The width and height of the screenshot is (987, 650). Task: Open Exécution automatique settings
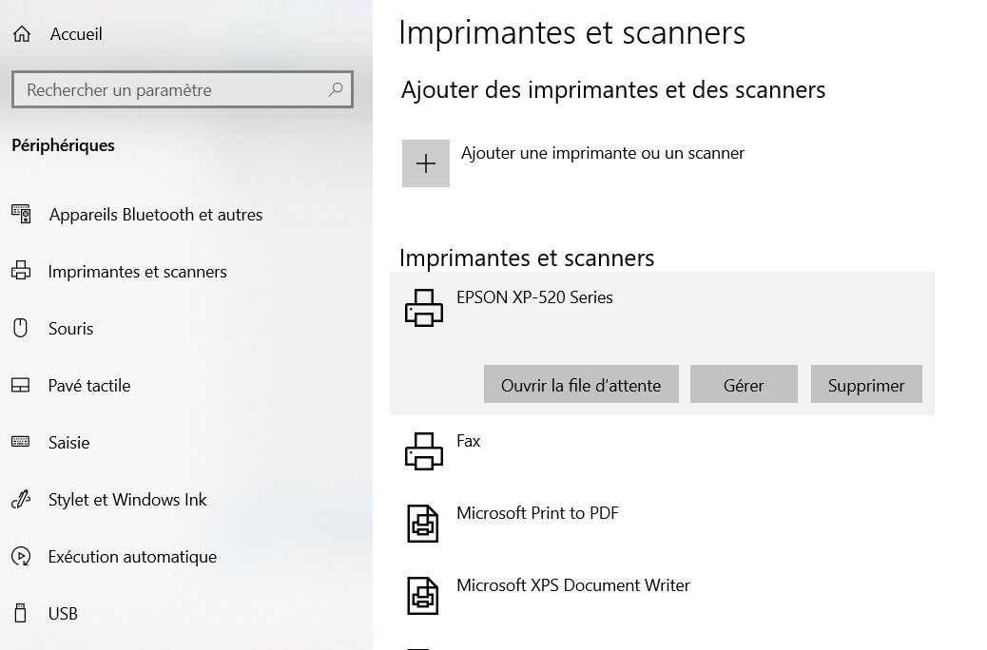[x=132, y=557]
